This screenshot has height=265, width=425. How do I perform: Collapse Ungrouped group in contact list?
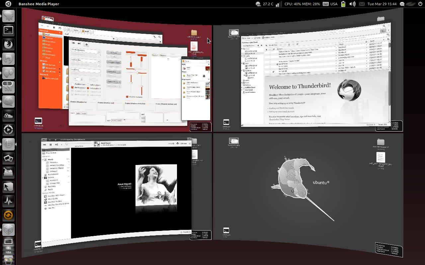tap(209, 79)
